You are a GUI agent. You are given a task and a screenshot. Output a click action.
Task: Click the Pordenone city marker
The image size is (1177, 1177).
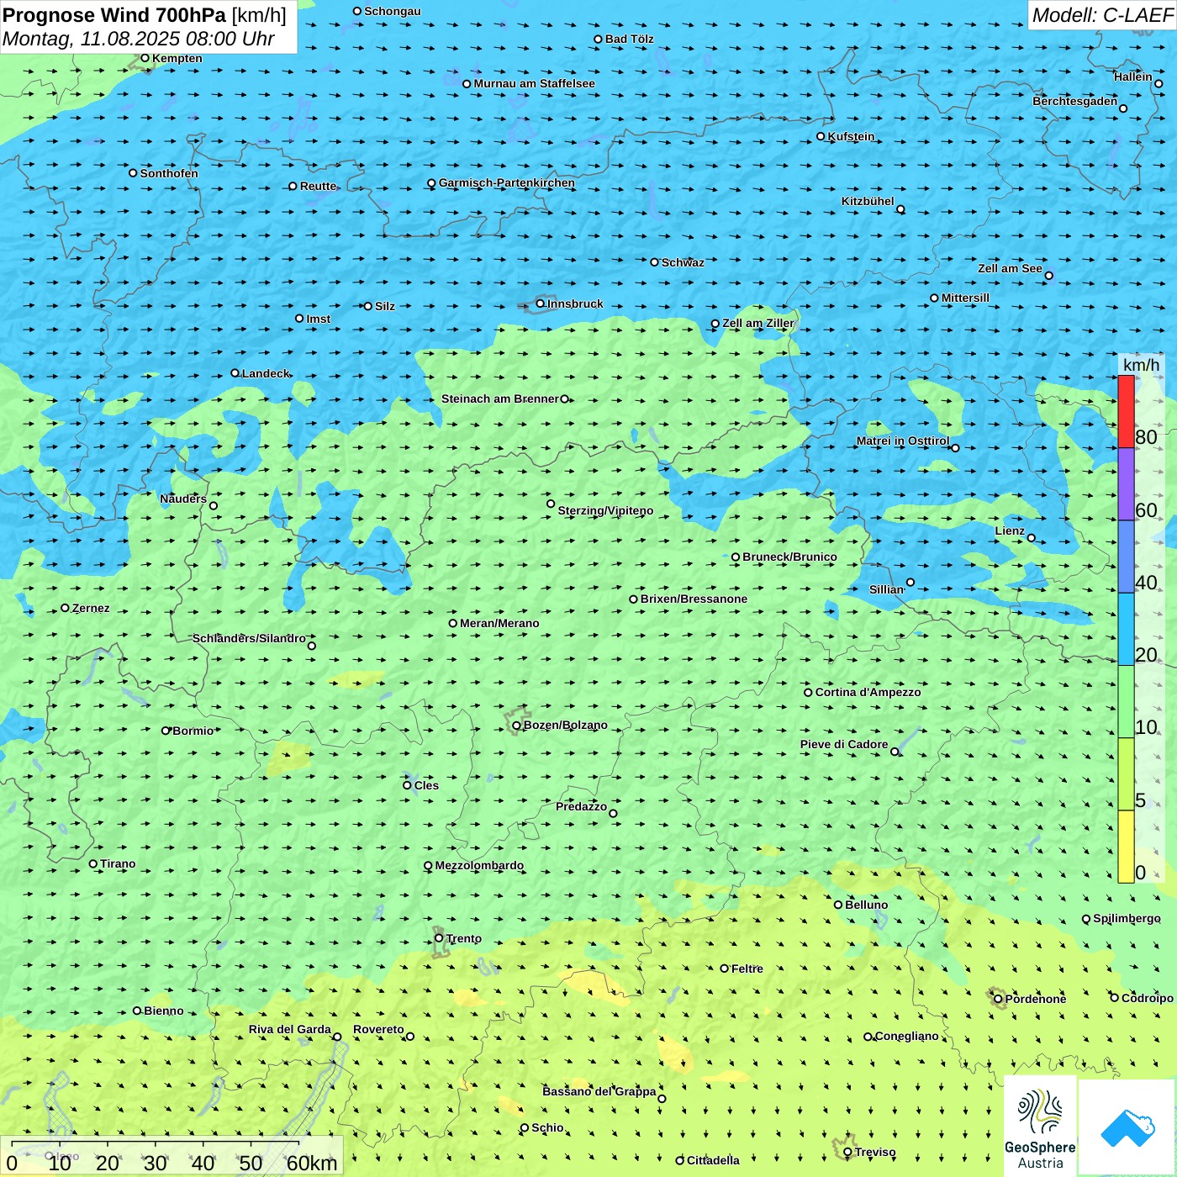(999, 999)
